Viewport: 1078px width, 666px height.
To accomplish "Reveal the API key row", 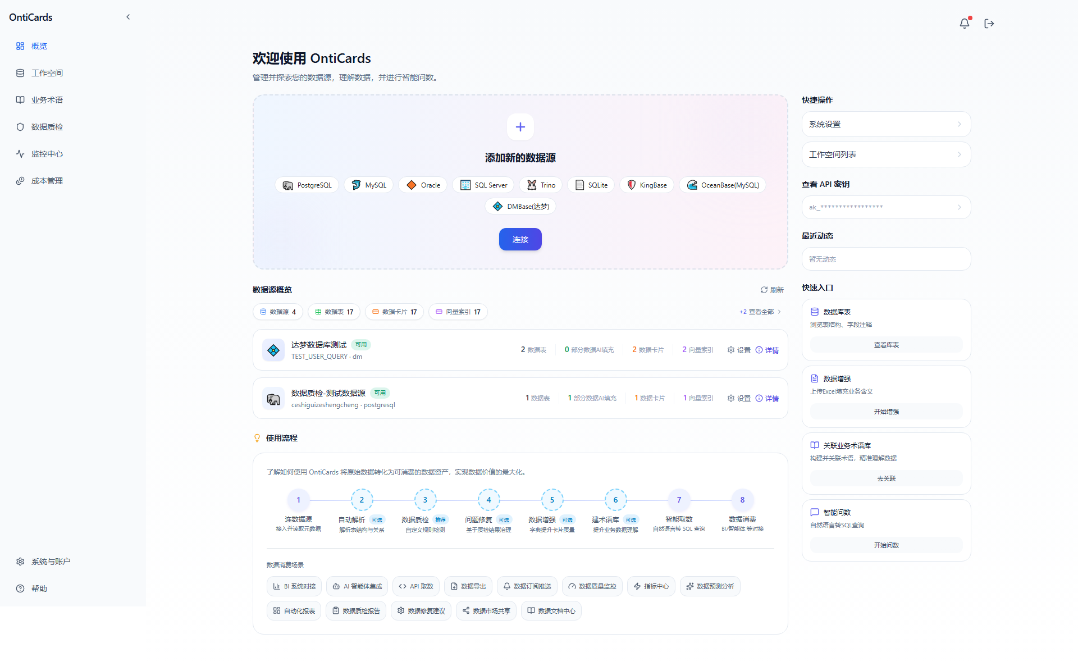I will pyautogui.click(x=887, y=207).
